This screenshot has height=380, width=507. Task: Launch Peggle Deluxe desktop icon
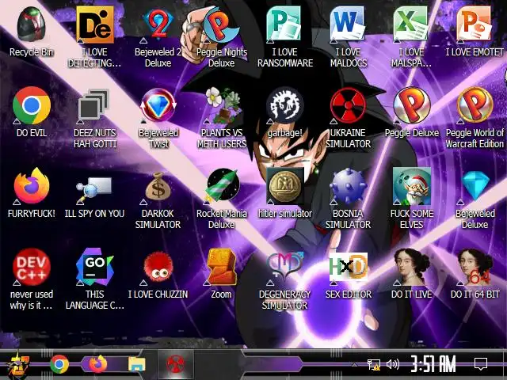click(411, 105)
